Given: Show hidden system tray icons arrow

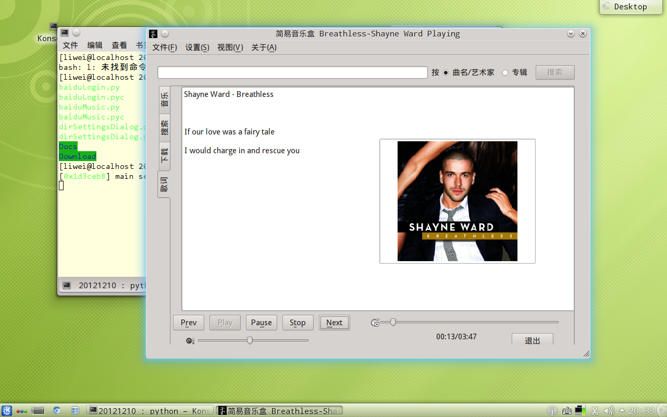Looking at the screenshot, I should click(x=622, y=411).
